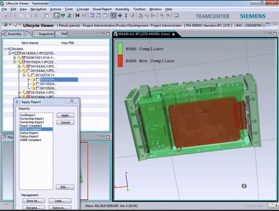Image resolution: width=279 pixels, height=211 pixels.
Task: Click the window view toolbar icon
Action: pos(105,16)
